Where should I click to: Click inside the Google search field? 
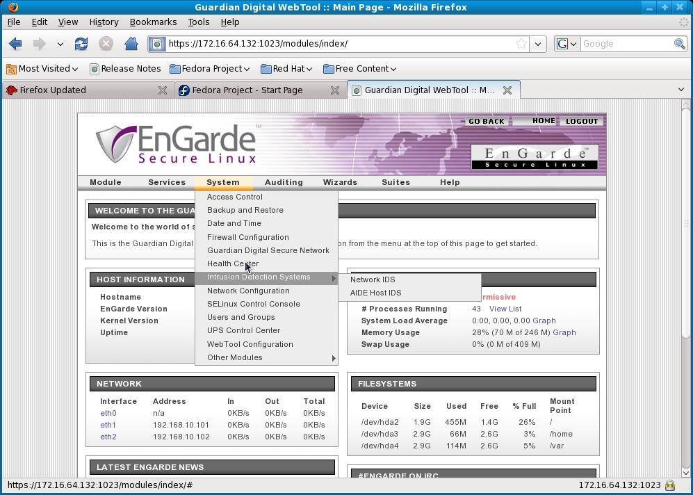[626, 44]
